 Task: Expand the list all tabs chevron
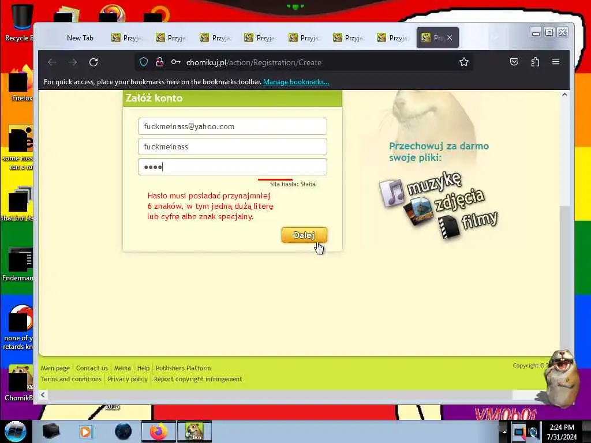[x=494, y=37]
